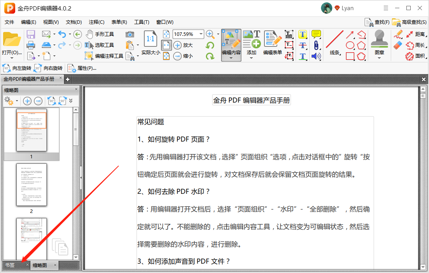Viewport: 429px width, 273px height.
Task: Click the actual size 1:1 icon
Action: [150, 39]
